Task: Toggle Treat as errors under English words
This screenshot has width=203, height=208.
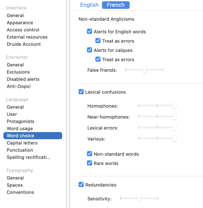Action: pos(98,41)
